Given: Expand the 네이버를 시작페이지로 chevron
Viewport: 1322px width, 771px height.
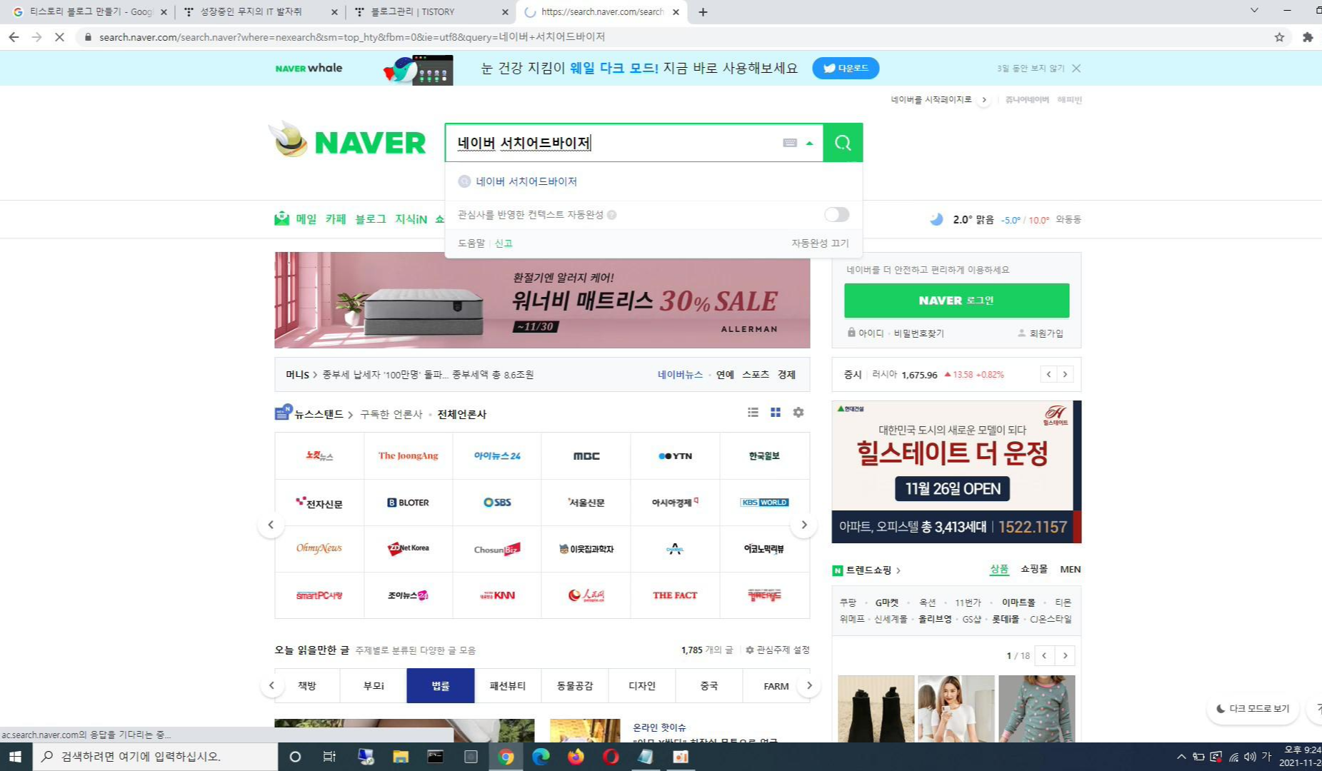Looking at the screenshot, I should (x=984, y=100).
